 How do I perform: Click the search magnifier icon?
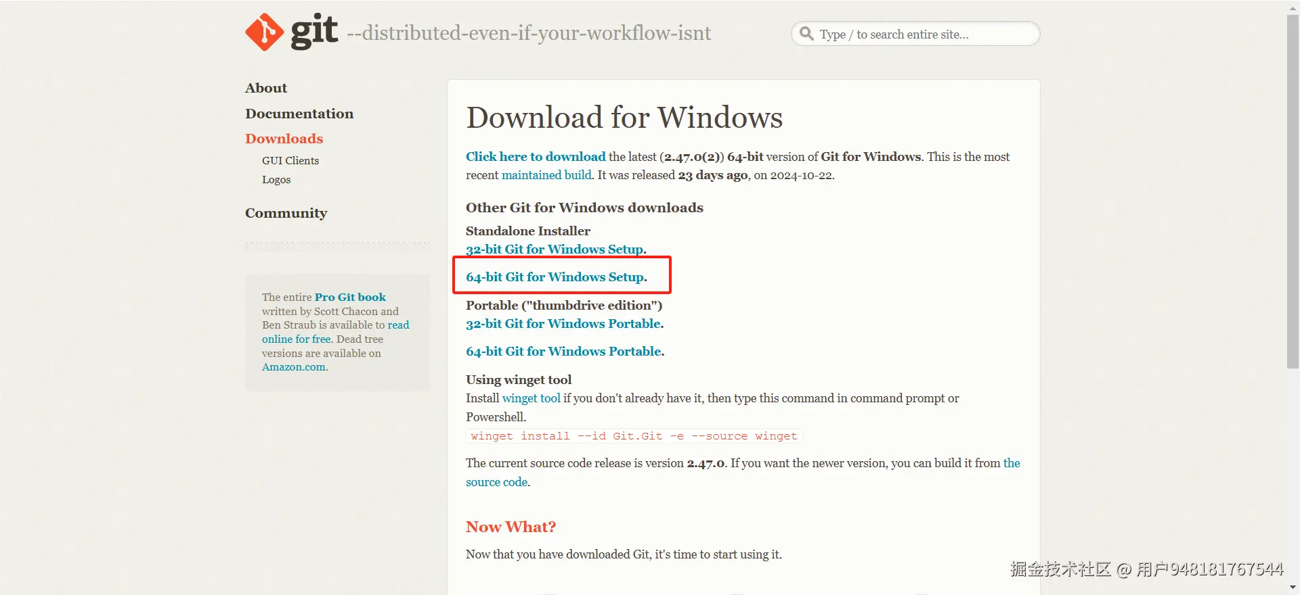(806, 33)
